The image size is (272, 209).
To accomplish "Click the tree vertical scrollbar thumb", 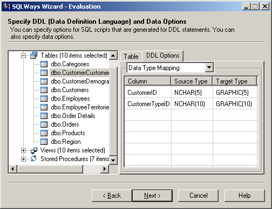I will pyautogui.click(x=113, y=112).
